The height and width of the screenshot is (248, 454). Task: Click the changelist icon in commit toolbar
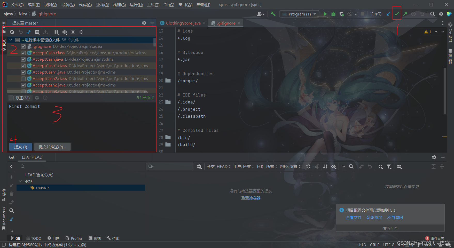click(x=37, y=32)
